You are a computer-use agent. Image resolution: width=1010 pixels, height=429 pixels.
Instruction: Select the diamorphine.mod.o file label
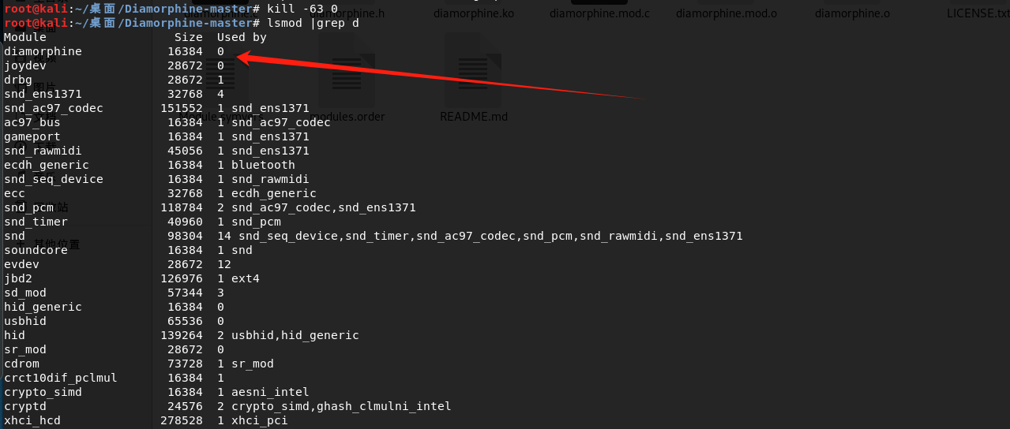(726, 13)
